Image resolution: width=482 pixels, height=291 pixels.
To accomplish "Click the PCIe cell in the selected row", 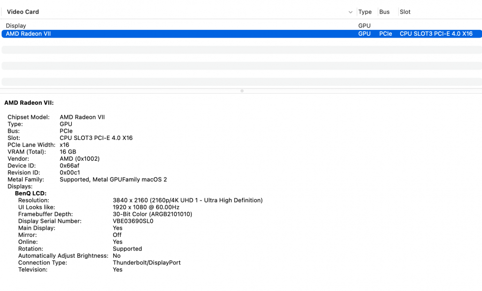I will point(386,34).
